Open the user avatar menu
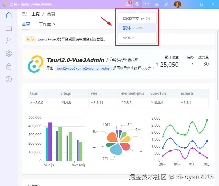The image size is (219, 186). click(x=177, y=4)
